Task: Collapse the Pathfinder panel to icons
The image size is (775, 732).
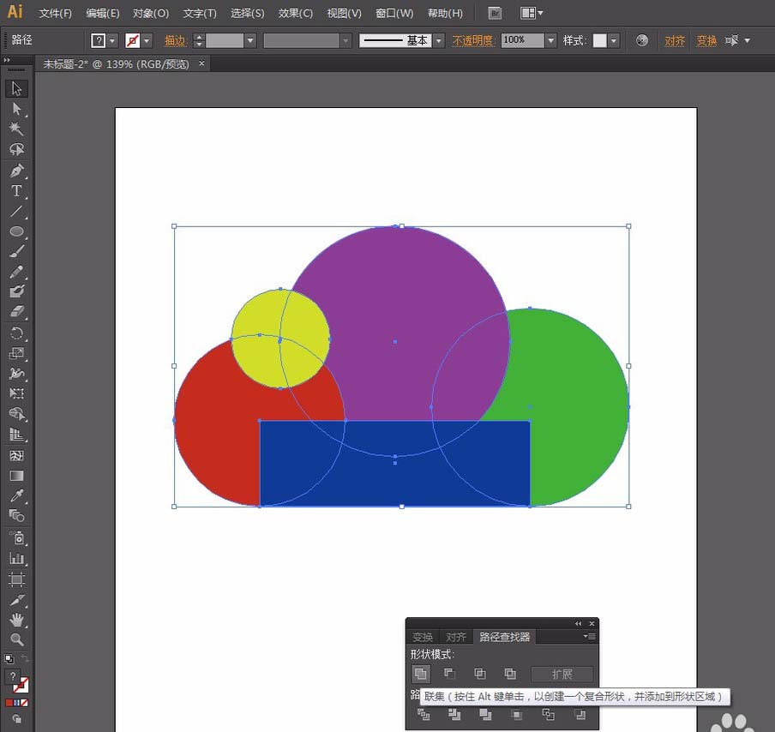Action: pyautogui.click(x=578, y=624)
